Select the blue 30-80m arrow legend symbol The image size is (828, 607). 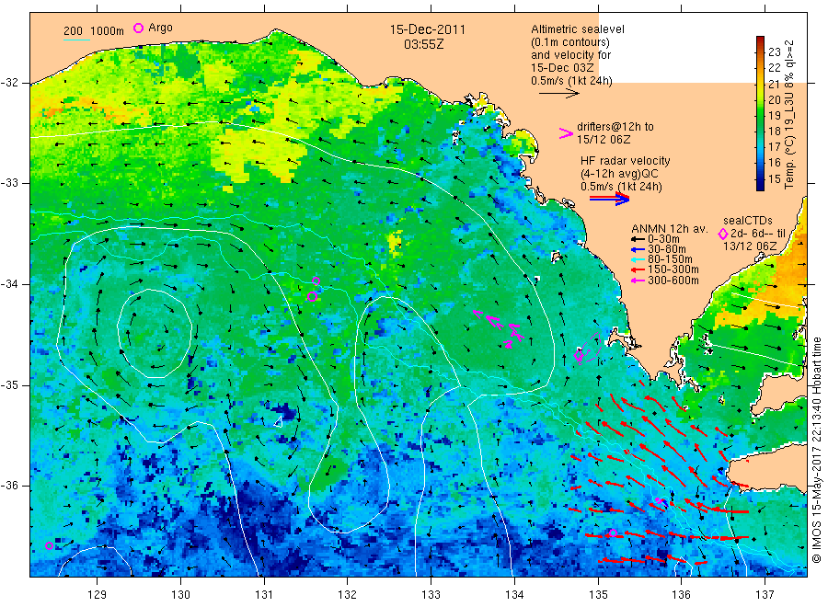tap(638, 249)
